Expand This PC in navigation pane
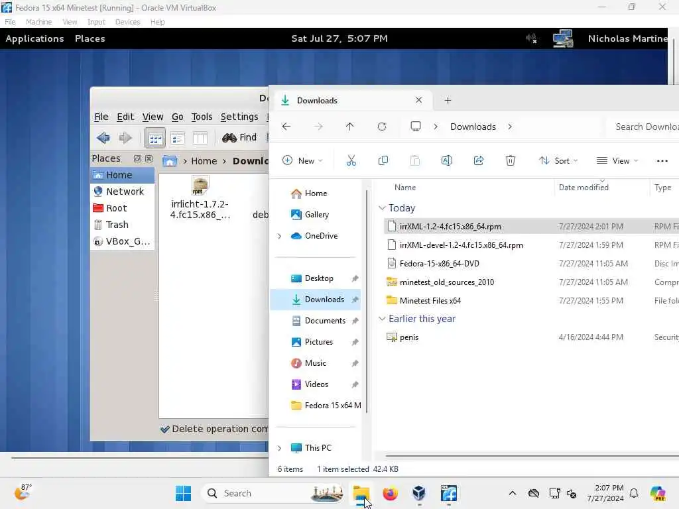This screenshot has height=509, width=679. point(279,448)
